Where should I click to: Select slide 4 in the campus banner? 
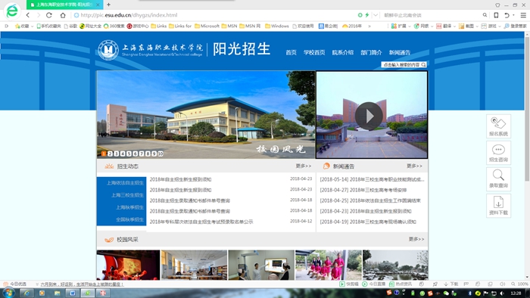tap(123, 154)
